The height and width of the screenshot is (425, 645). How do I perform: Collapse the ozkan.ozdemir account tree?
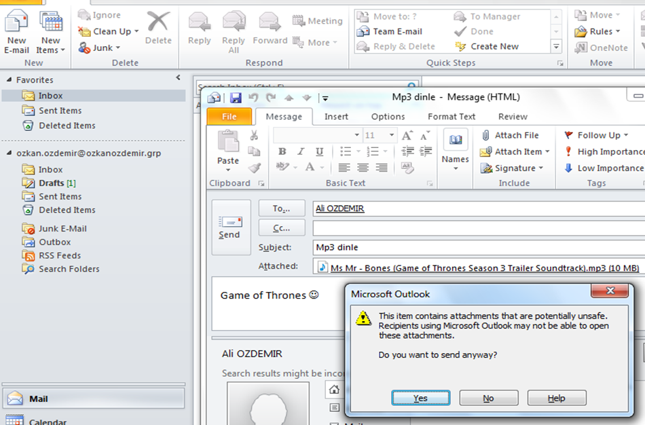coord(9,153)
